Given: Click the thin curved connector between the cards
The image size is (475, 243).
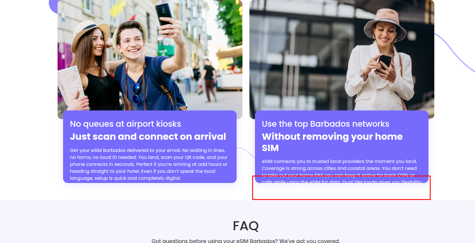Looking at the screenshot, I should pos(246,152).
